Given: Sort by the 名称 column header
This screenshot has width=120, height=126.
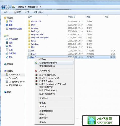Looking at the screenshot, I should (30, 17).
